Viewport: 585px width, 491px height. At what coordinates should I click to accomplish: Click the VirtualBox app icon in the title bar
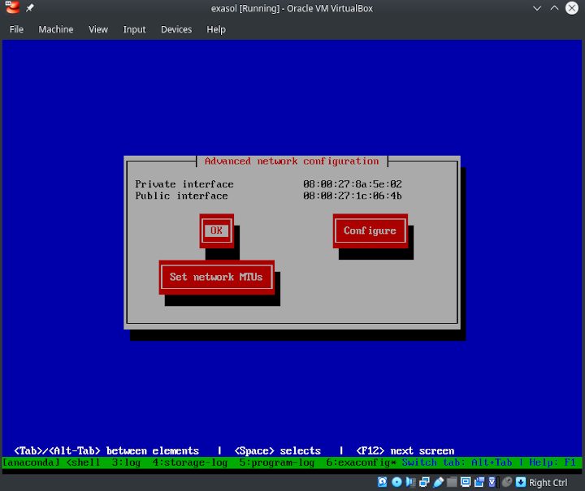tap(12, 7)
